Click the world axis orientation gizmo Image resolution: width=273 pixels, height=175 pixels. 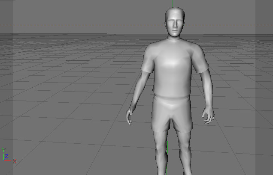click(x=9, y=156)
